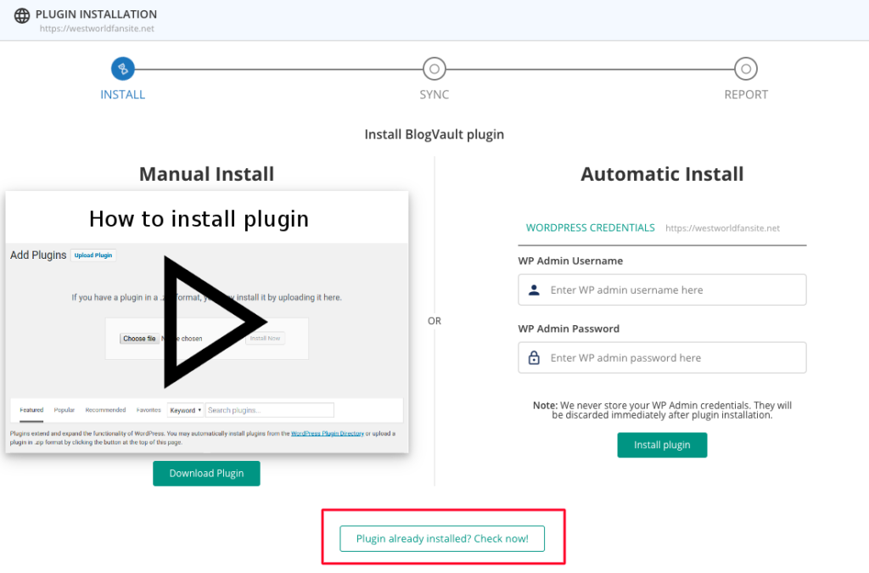Open WordPress Plugin Directory link

(328, 434)
